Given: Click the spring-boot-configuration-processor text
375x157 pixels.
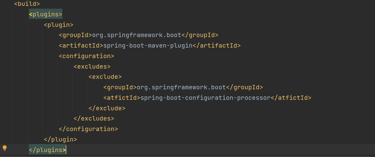Looking at the screenshot, I should coord(205,98).
